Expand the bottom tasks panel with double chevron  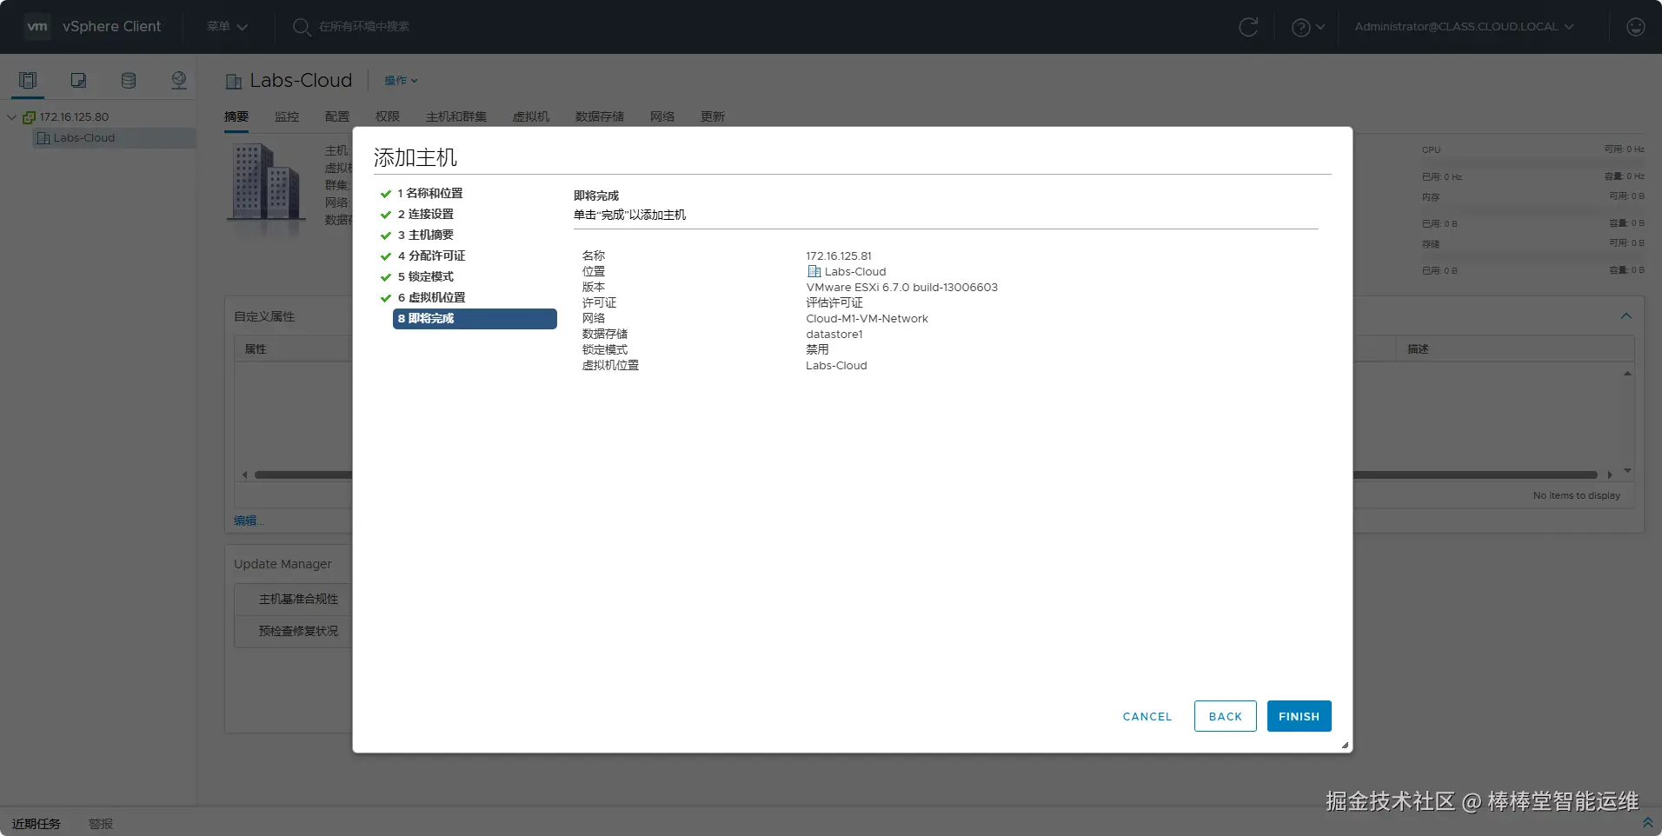(1647, 822)
